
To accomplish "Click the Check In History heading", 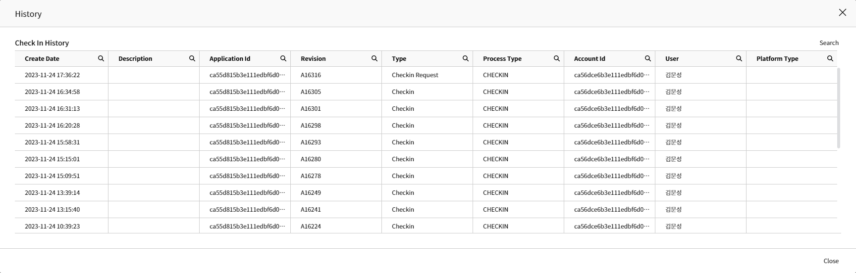I will 42,43.
